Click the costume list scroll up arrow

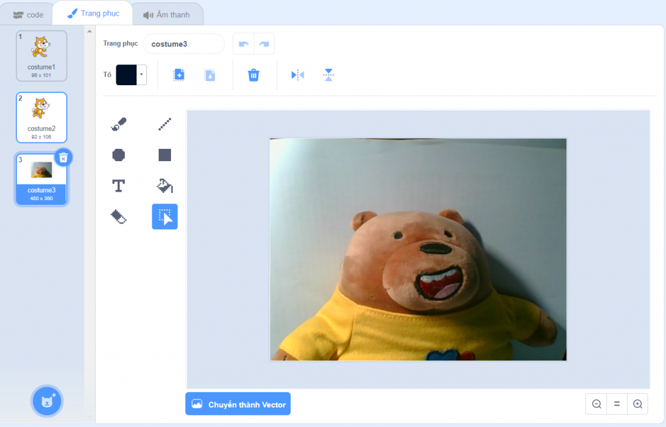click(x=89, y=31)
